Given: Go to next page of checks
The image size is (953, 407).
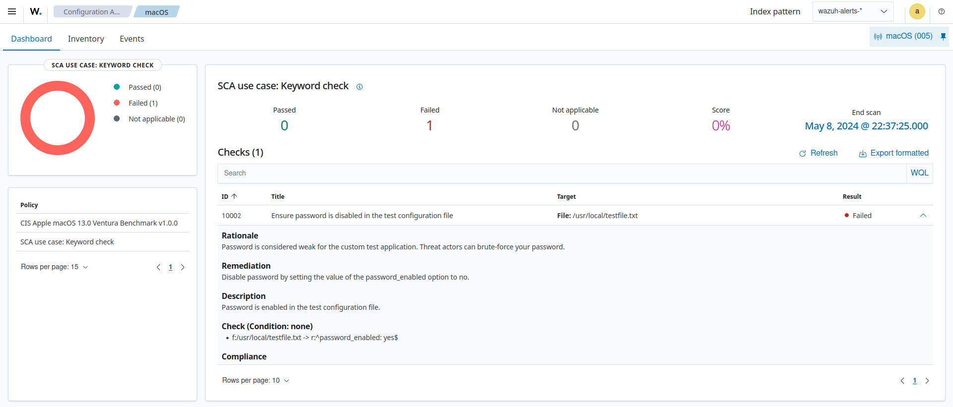Looking at the screenshot, I should click(927, 381).
